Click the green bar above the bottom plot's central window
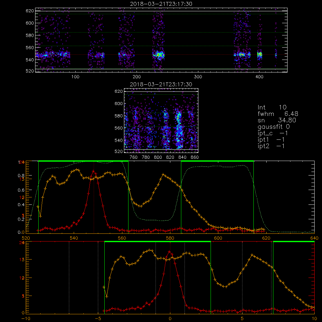This screenshot has height=322, width=322. pos(157,242)
